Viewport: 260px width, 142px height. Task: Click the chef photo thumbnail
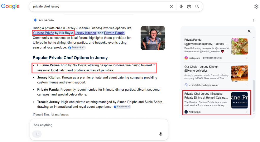(153, 38)
